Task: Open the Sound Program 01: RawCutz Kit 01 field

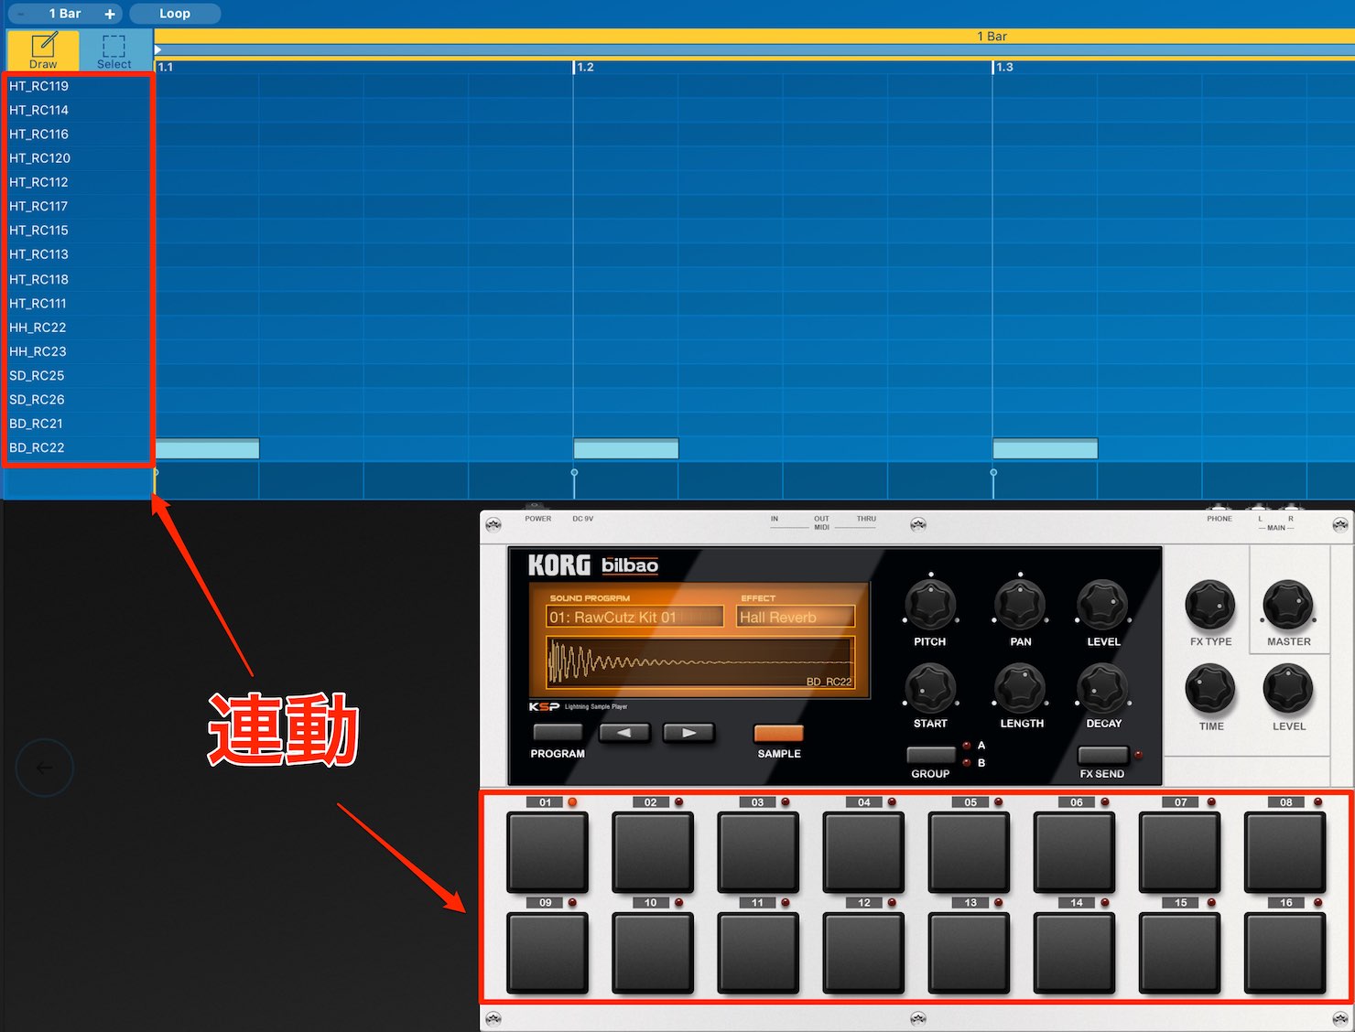Action: point(634,618)
